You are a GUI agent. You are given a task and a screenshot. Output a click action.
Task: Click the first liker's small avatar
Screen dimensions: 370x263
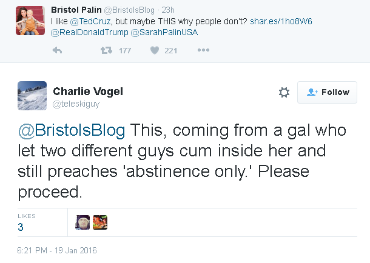(x=82, y=222)
